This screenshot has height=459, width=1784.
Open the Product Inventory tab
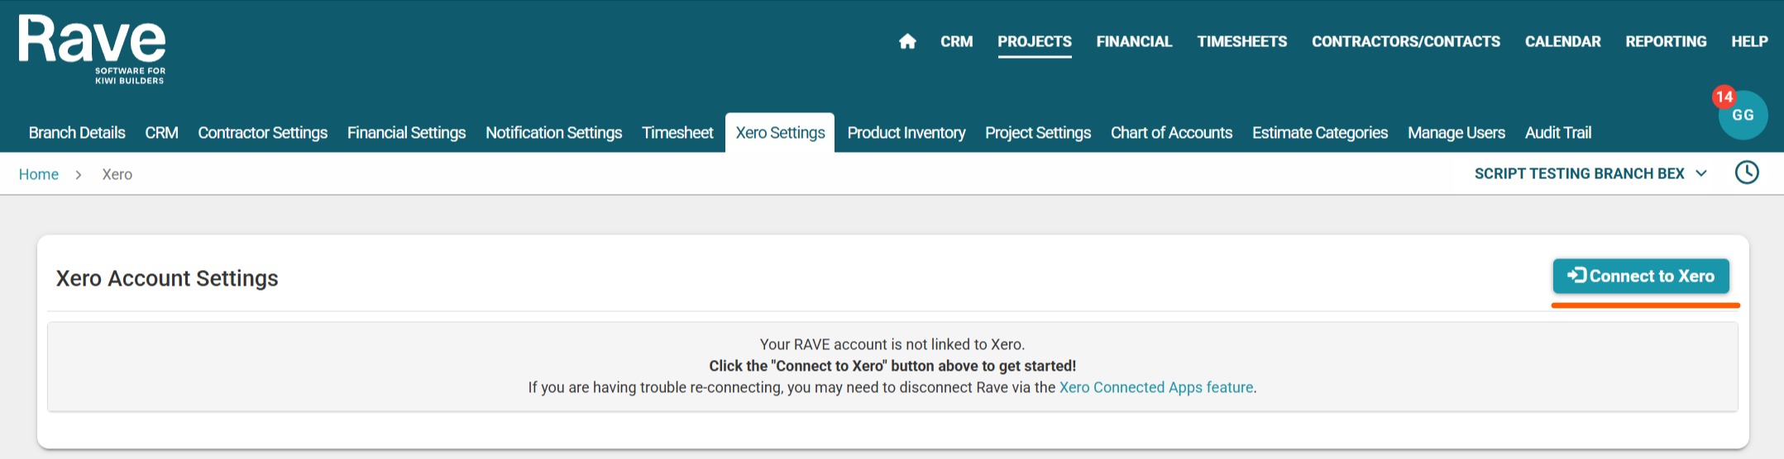click(906, 133)
